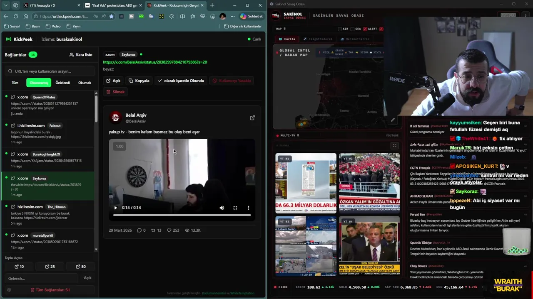The width and height of the screenshot is (533, 299).
Task: Mute the tweet video volume icon
Action: coord(222,208)
